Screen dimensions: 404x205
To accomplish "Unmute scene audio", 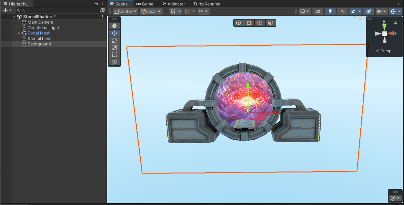I will [x=342, y=11].
